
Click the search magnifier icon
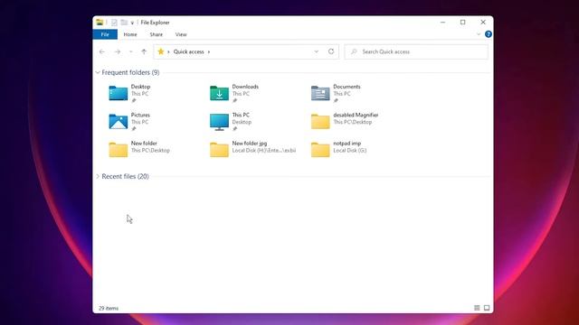354,51
